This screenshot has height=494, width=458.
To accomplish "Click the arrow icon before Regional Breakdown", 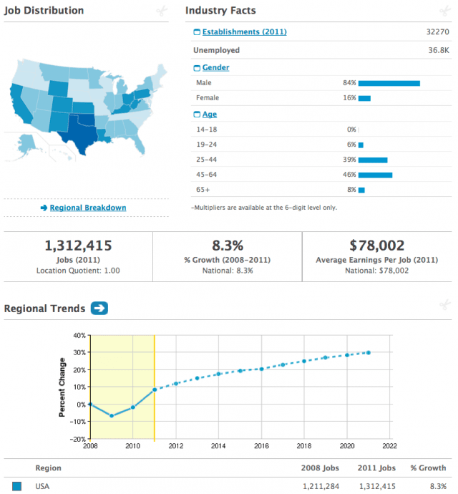I will (x=44, y=208).
